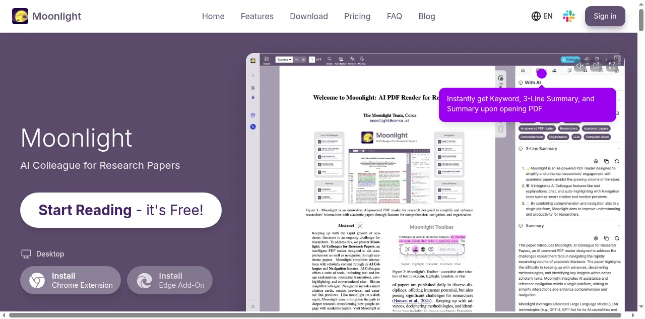This screenshot has width=645, height=319.
Task: Go to Home page
Action: (213, 16)
